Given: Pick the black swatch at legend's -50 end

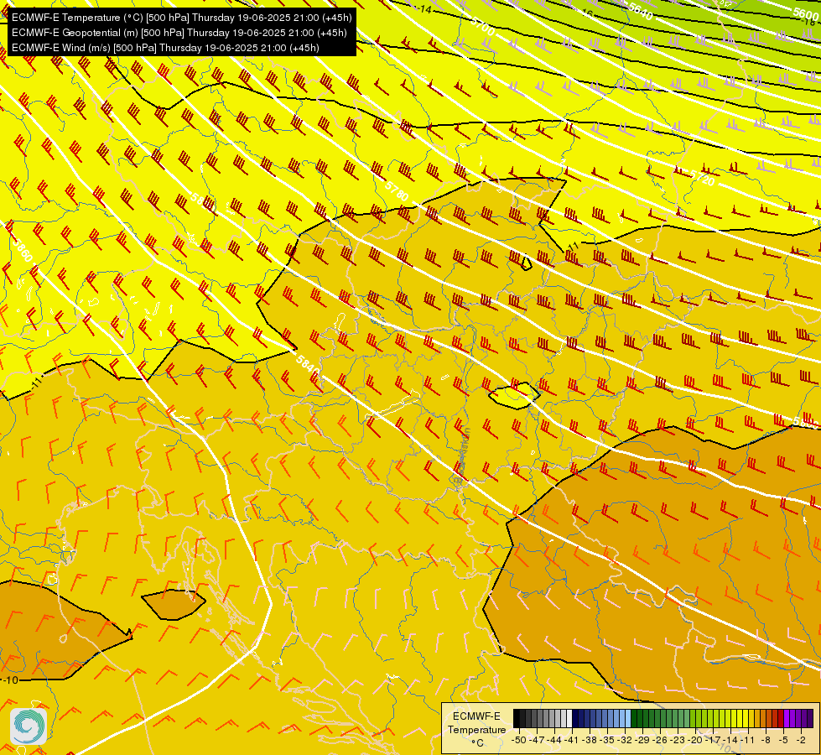Looking at the screenshot, I should pos(517,718).
